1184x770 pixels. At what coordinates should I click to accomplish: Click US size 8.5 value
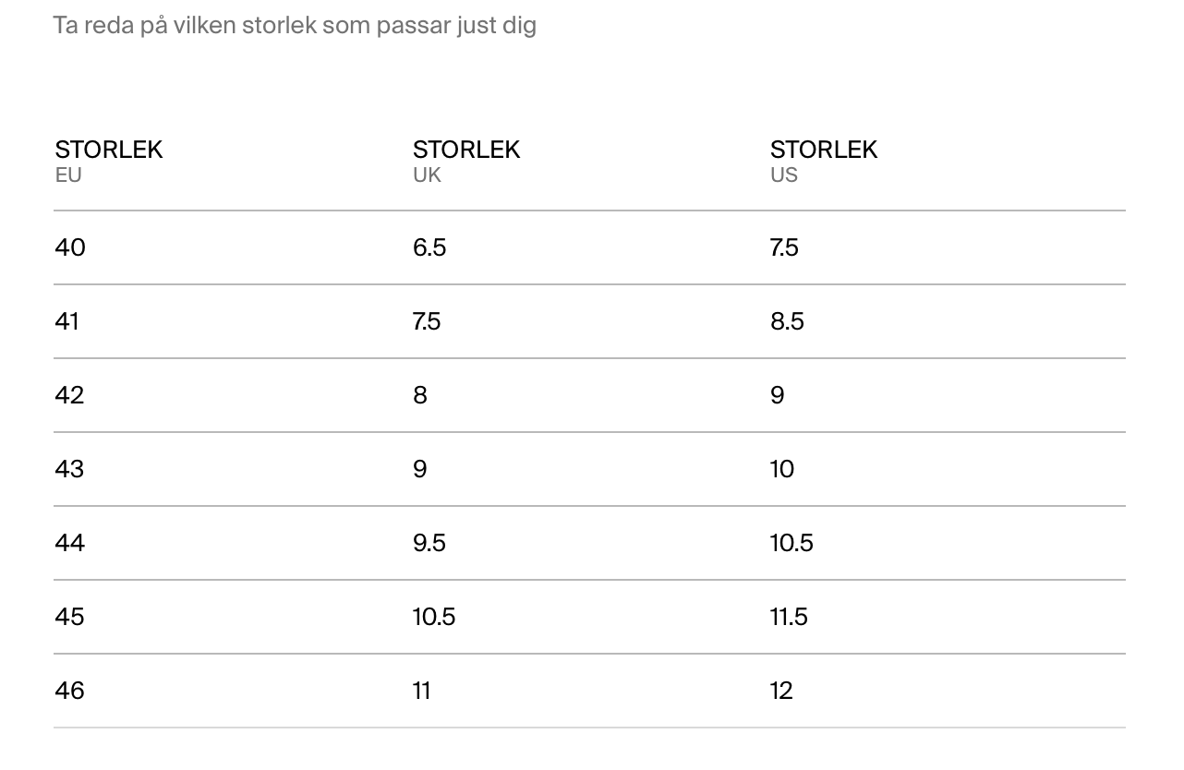(x=788, y=321)
